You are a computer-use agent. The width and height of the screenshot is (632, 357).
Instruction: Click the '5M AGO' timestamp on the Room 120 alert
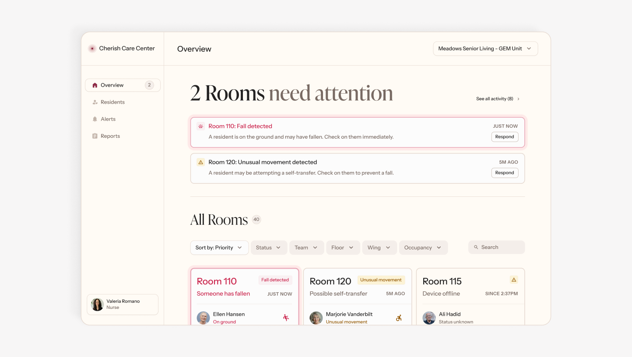click(x=509, y=162)
